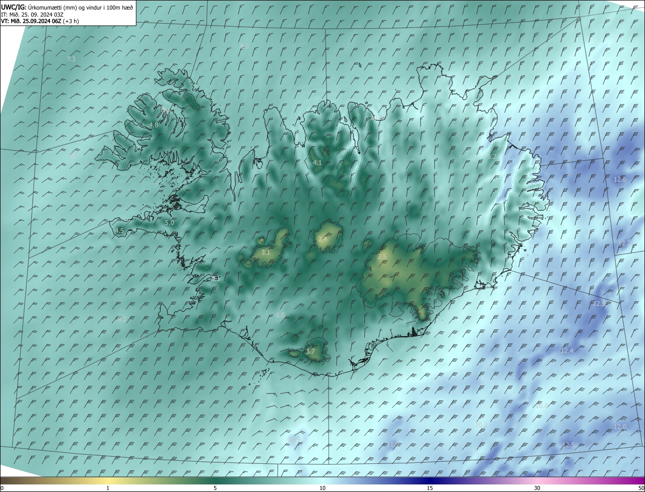The image size is (645, 492).
Task: Click the 10.0 value in the southeast sea
Action: [x=542, y=406]
